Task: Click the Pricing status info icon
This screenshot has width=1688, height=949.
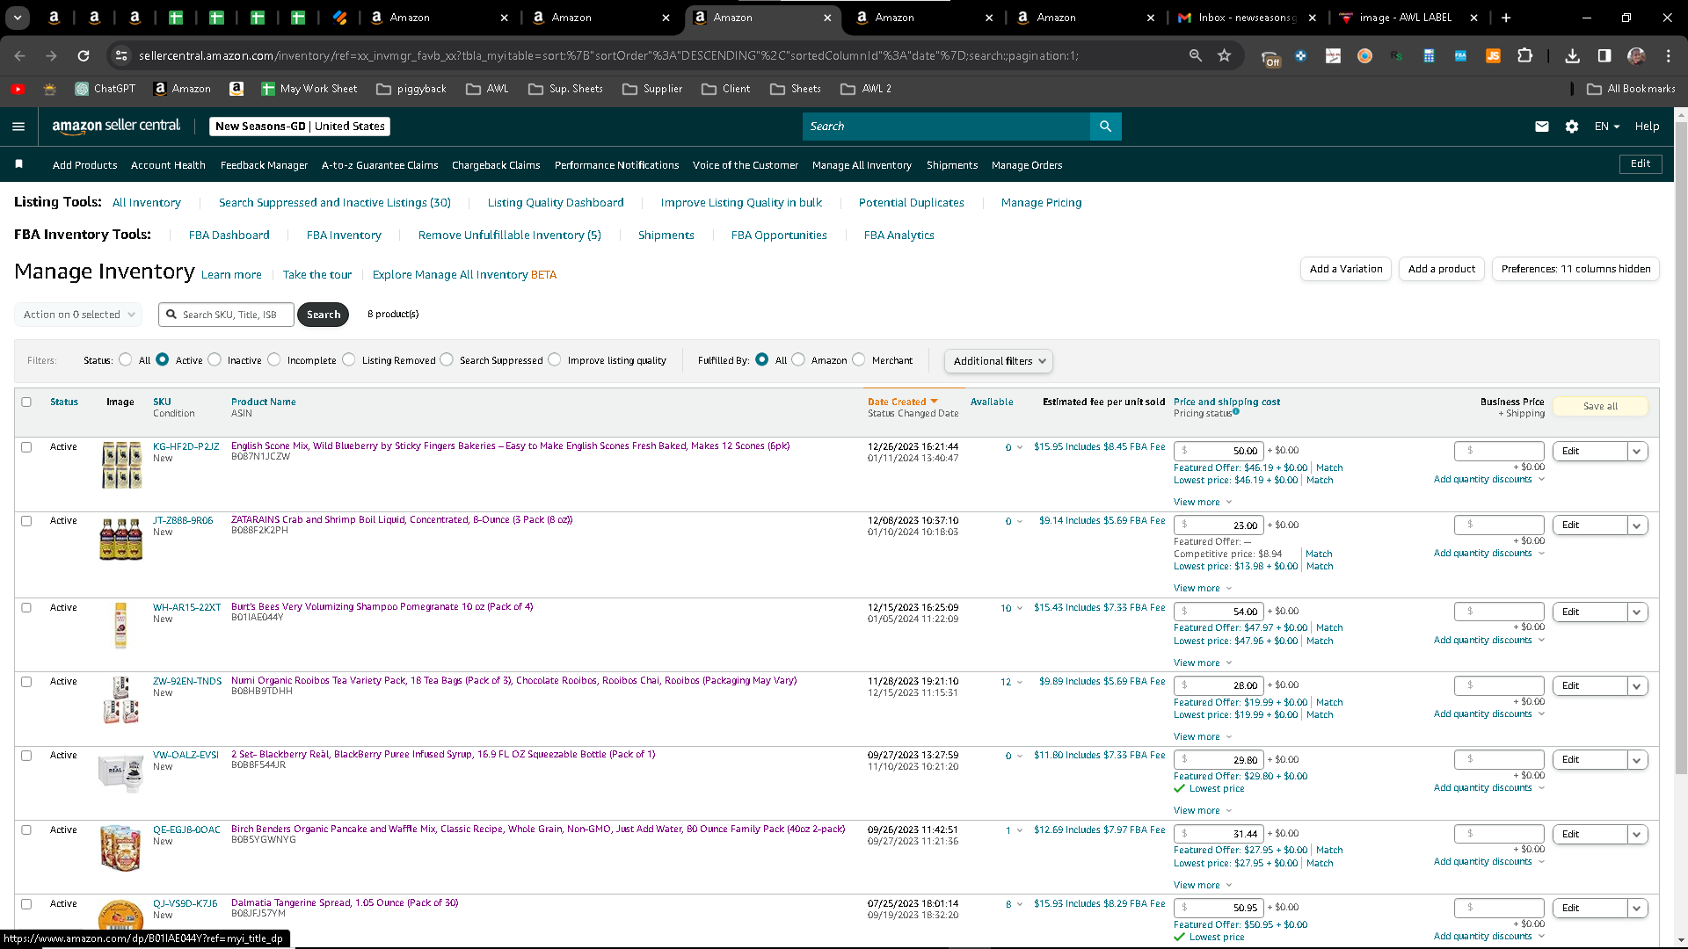Action: pos(1236,411)
